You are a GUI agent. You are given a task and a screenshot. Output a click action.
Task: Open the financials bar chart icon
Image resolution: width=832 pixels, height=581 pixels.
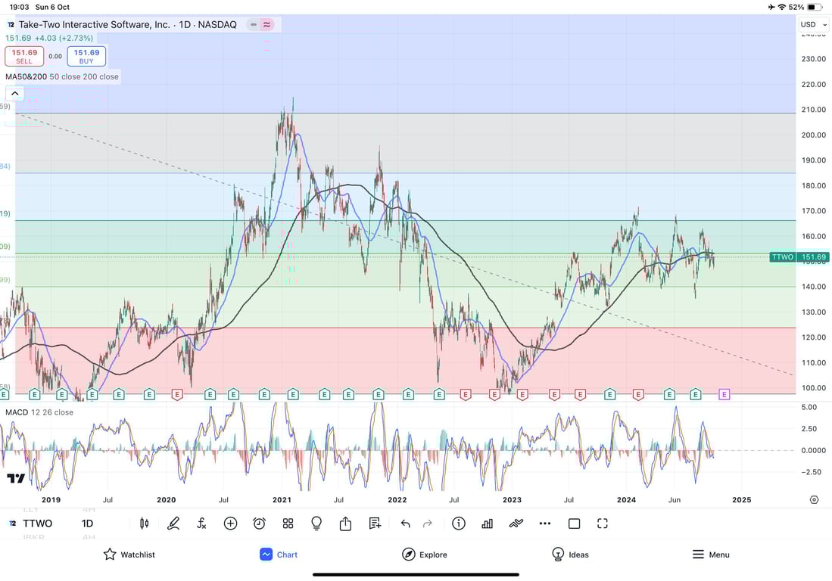pyautogui.click(x=487, y=524)
